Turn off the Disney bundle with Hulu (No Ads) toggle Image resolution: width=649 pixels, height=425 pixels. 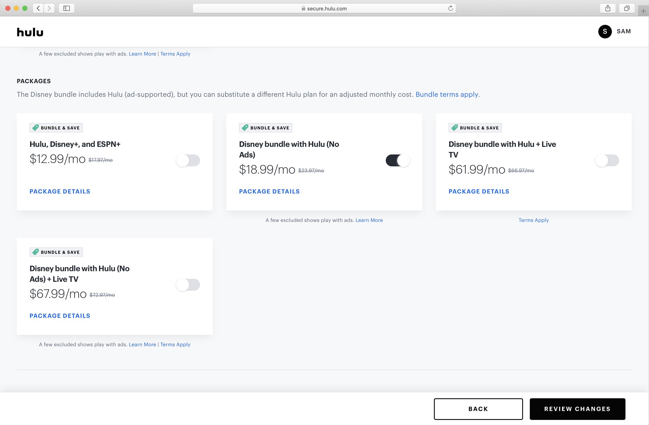[398, 160]
